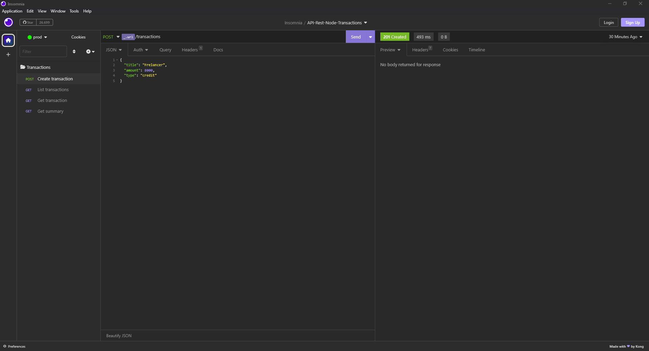Select the Get summary request

coord(59,111)
